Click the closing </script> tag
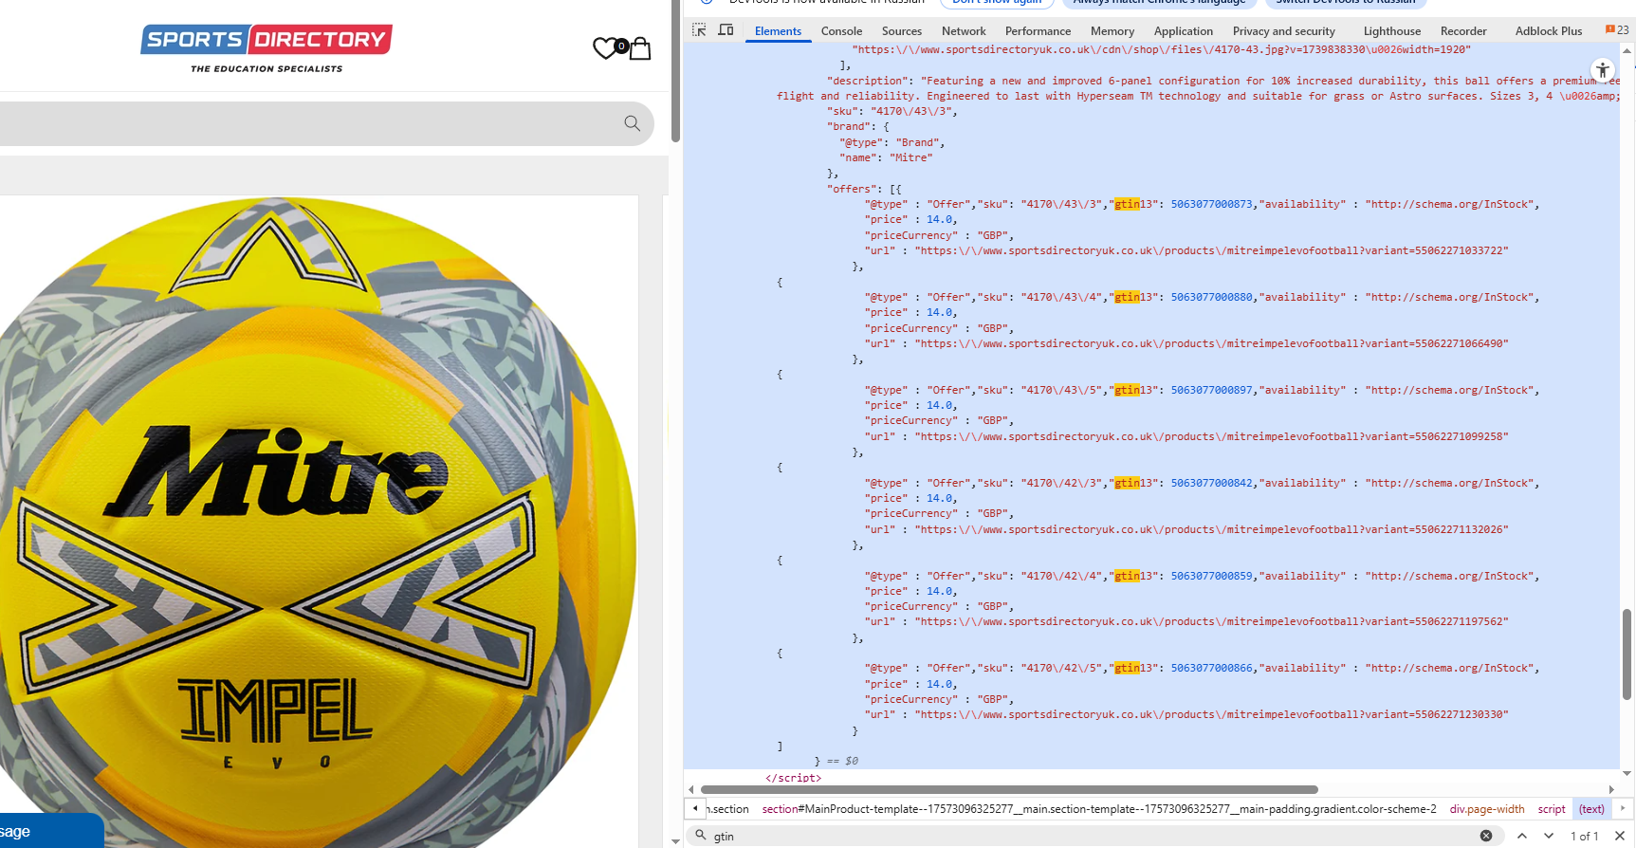The width and height of the screenshot is (1636, 848). click(x=793, y=778)
